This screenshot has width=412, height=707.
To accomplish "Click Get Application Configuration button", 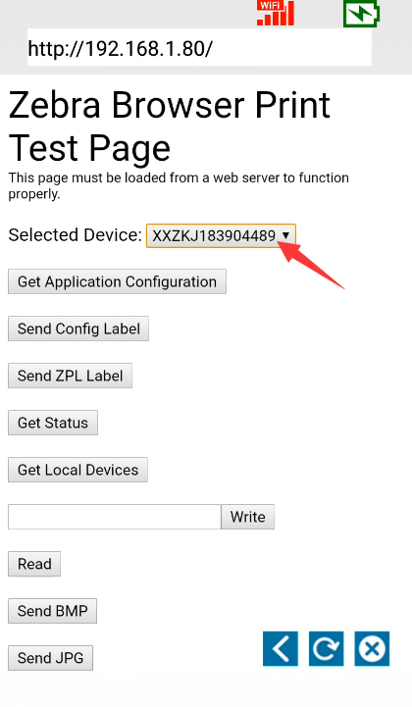I will pos(117,281).
